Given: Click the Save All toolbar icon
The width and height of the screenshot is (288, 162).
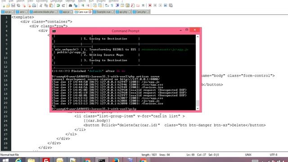Looking at the screenshot, I should [18, 5].
